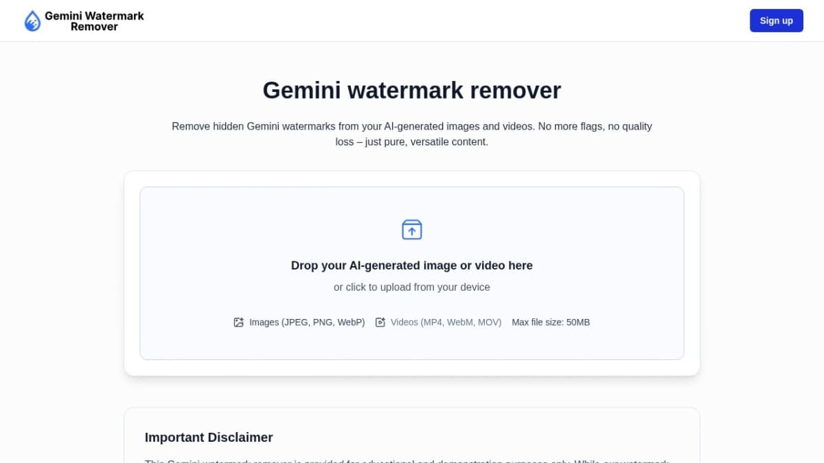This screenshot has width=824, height=463.
Task: Click the Gemini Watermark Remover header logo
Action: coord(84,21)
